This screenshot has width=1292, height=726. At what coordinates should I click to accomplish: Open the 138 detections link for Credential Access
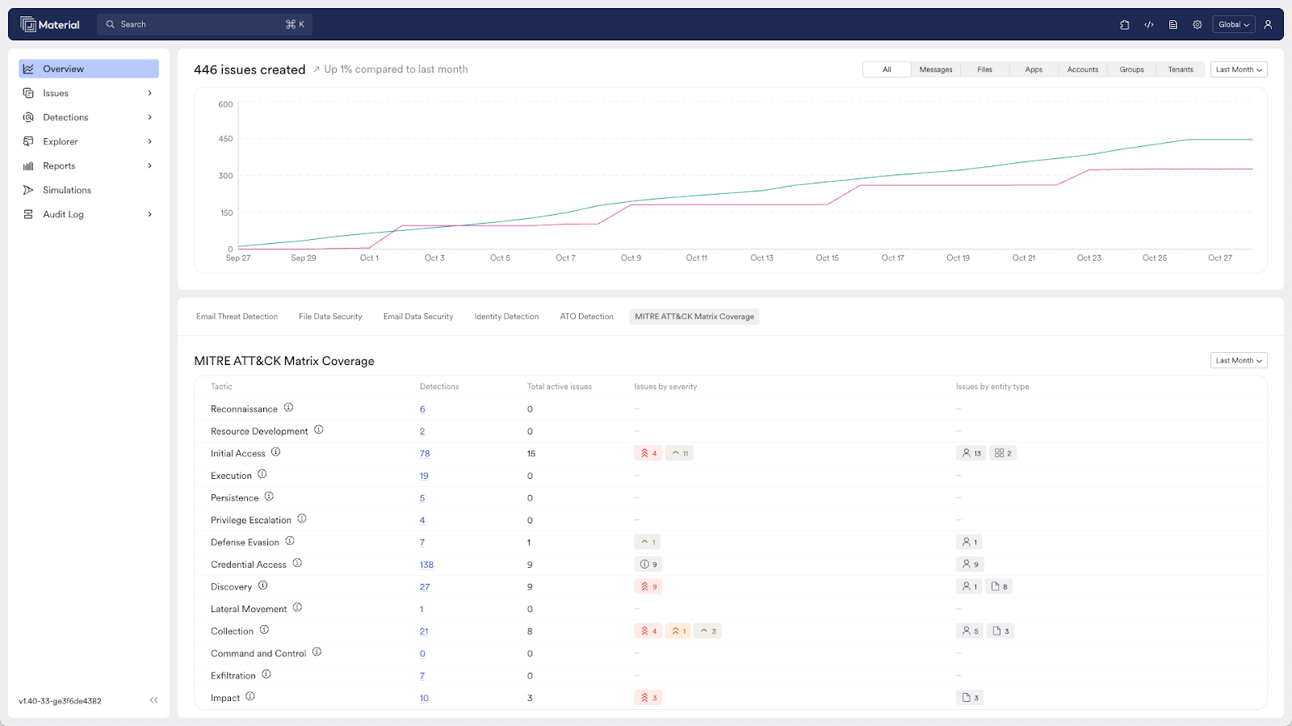[x=426, y=564]
